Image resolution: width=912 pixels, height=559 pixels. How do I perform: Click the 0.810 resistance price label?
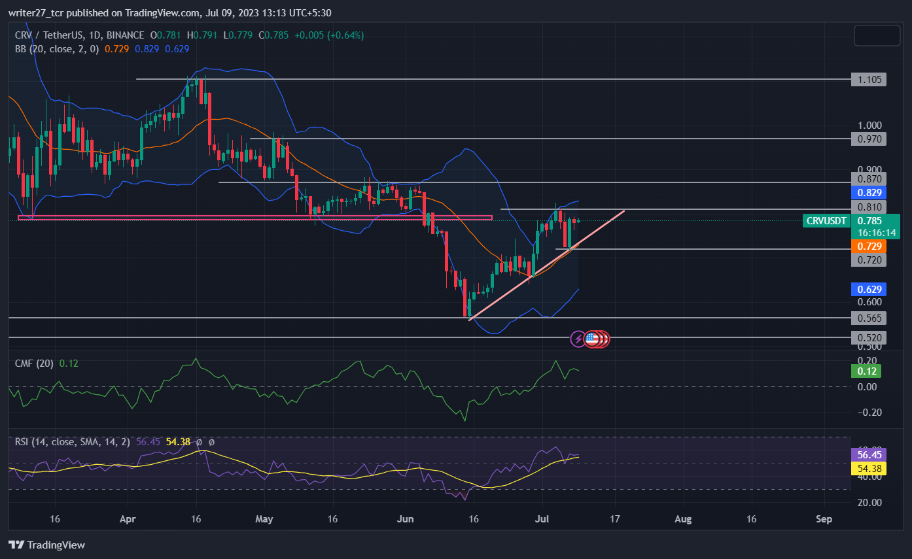[869, 207]
